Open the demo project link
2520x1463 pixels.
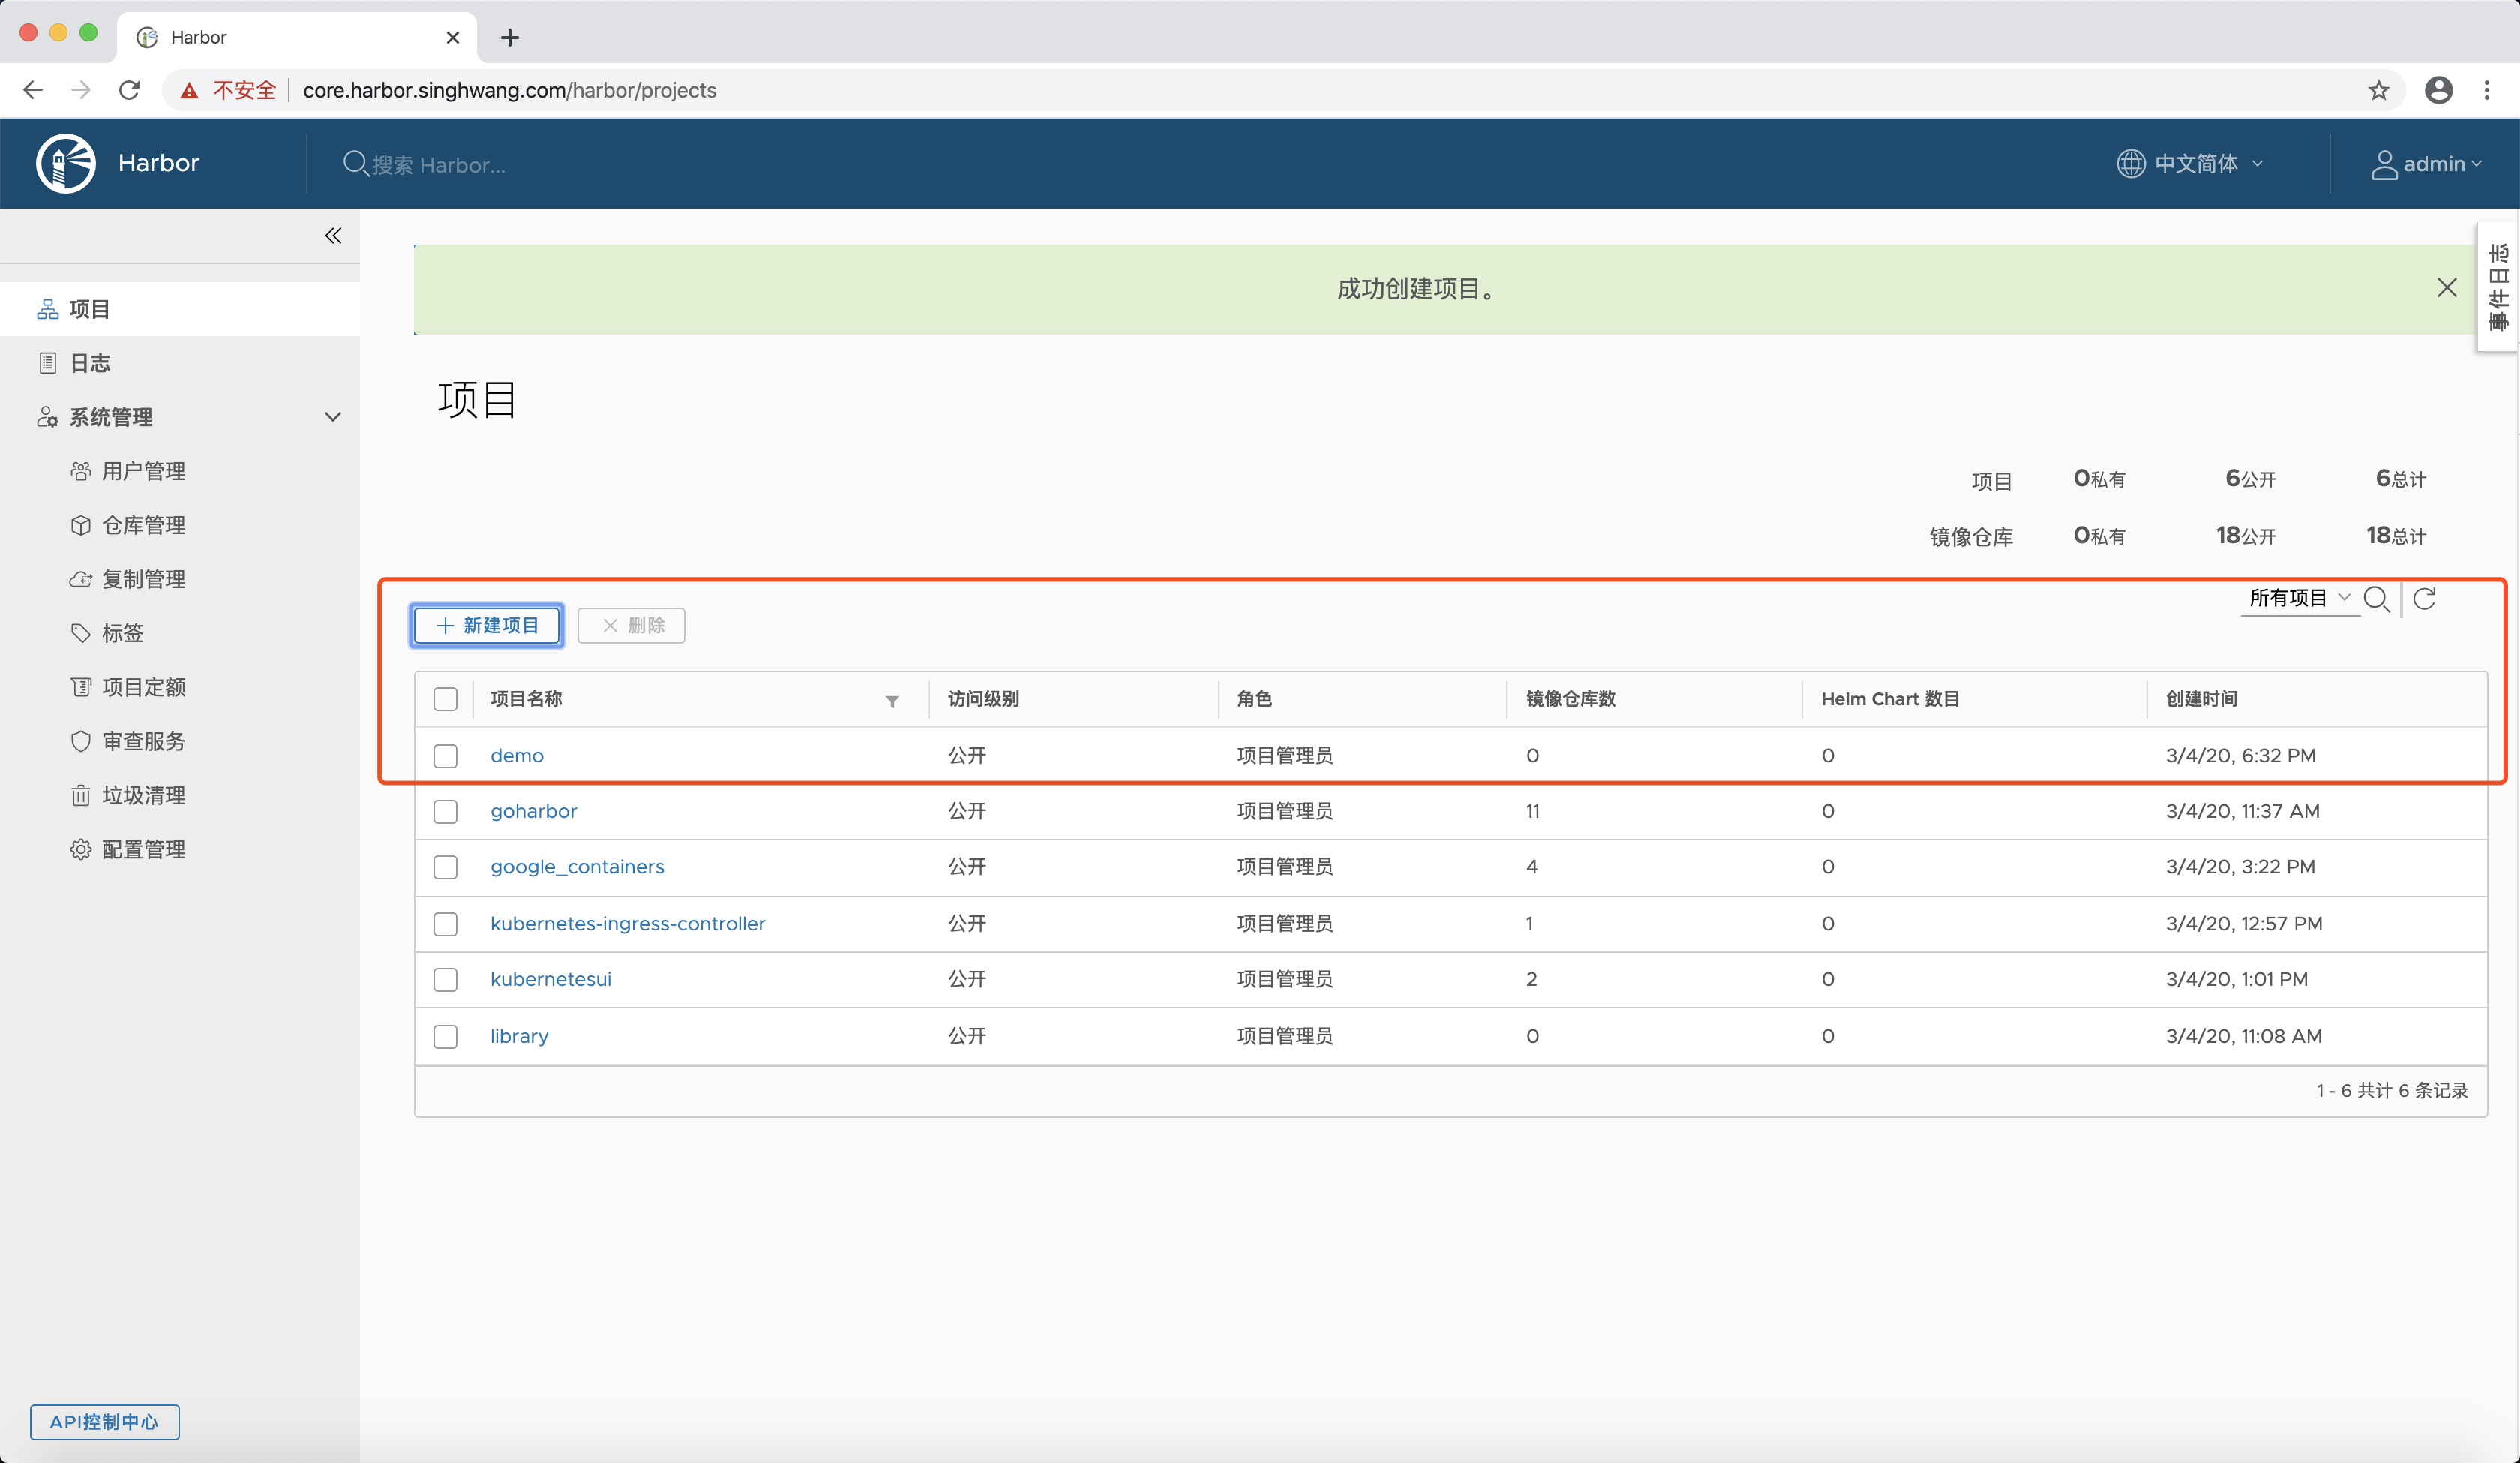[x=517, y=756]
